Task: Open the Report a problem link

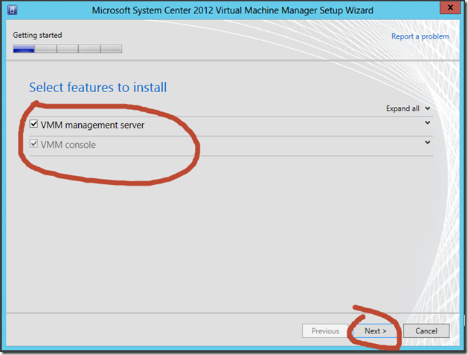Action: pyautogui.click(x=420, y=36)
